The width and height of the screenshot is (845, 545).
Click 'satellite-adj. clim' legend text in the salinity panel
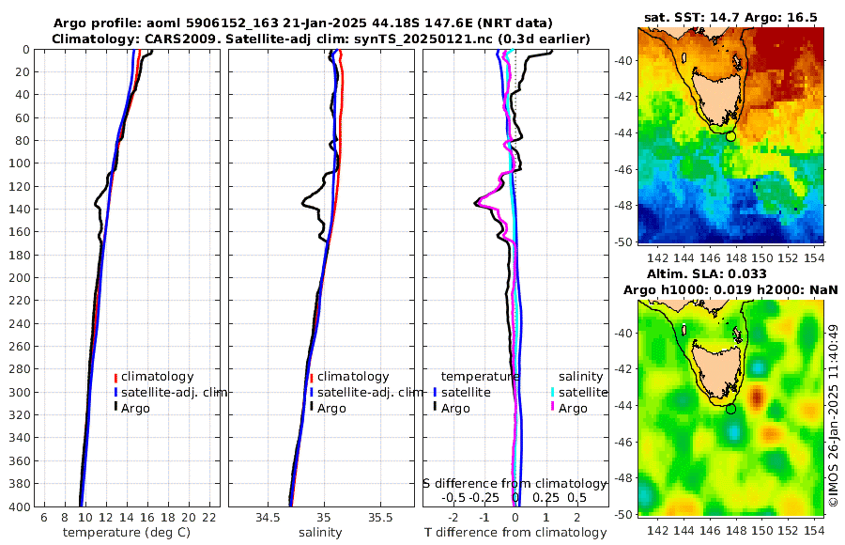[370, 392]
